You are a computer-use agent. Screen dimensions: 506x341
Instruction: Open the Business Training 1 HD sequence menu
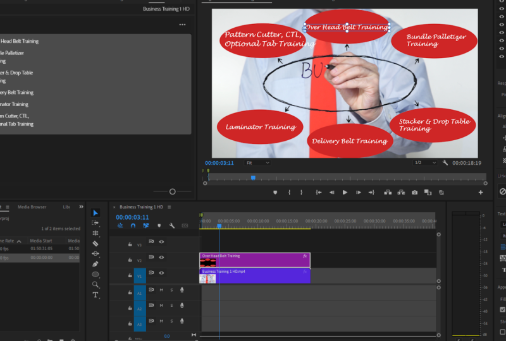[169, 207]
